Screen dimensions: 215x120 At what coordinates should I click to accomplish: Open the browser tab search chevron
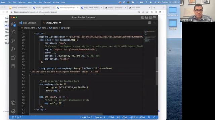164,8
